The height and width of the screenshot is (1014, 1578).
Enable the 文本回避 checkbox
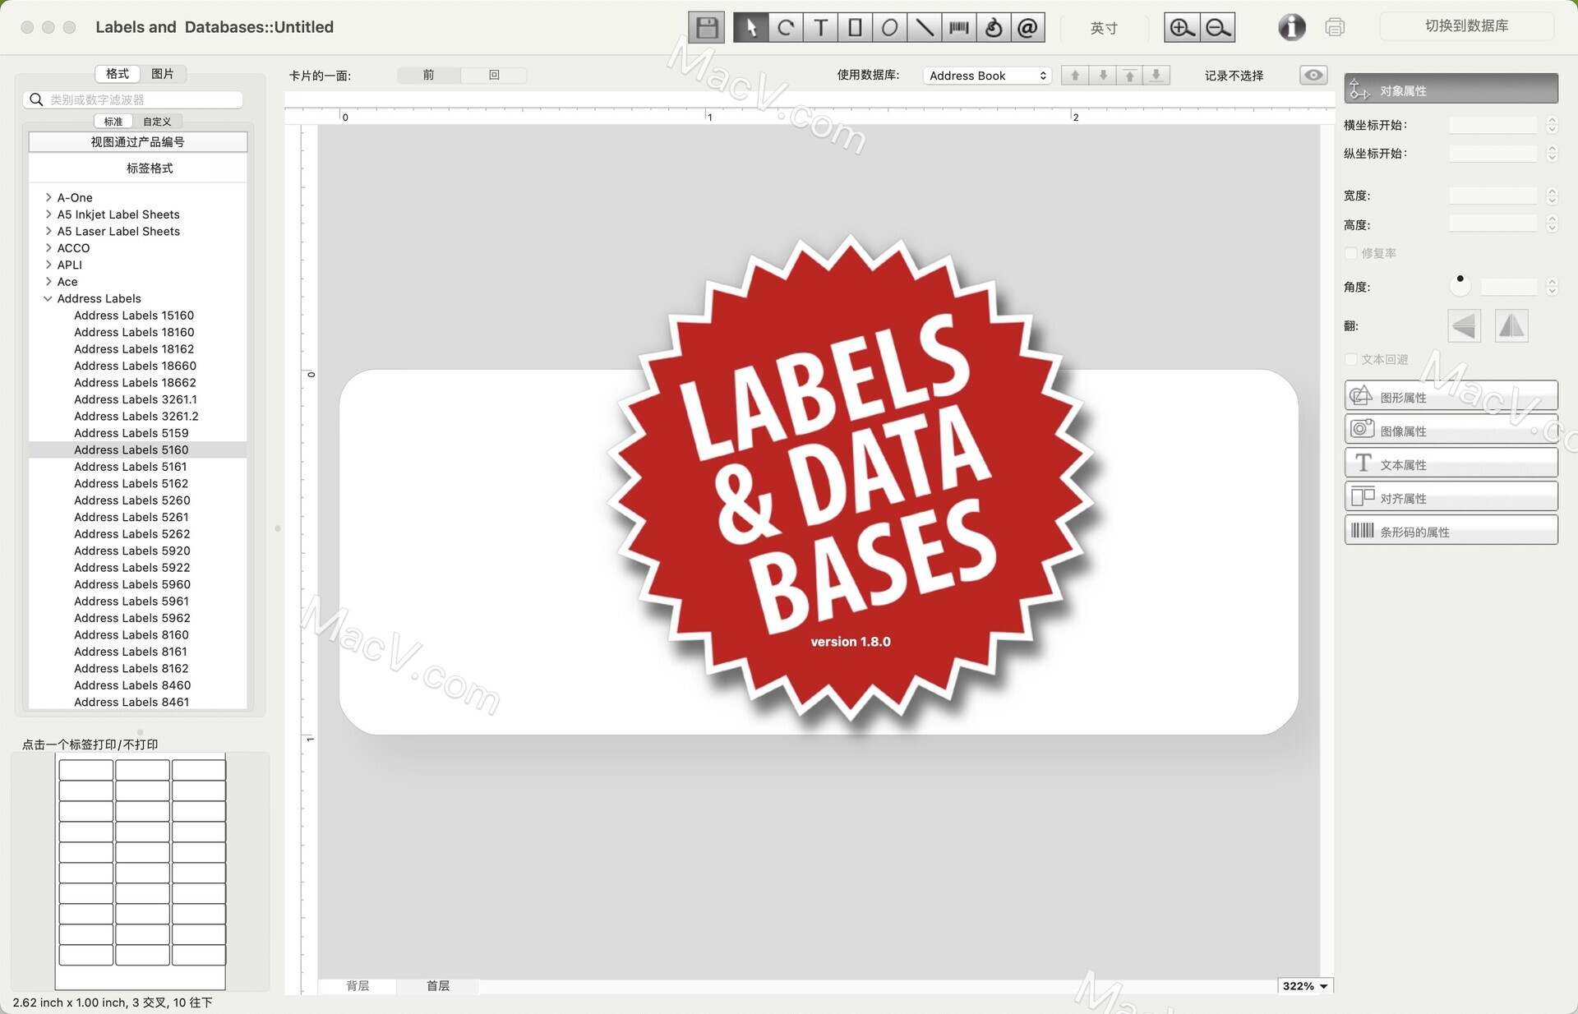[x=1351, y=359]
